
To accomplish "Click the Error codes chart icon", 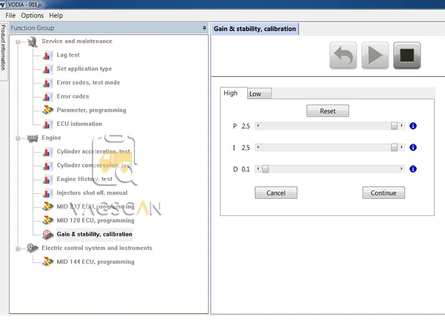I will click(x=48, y=96).
